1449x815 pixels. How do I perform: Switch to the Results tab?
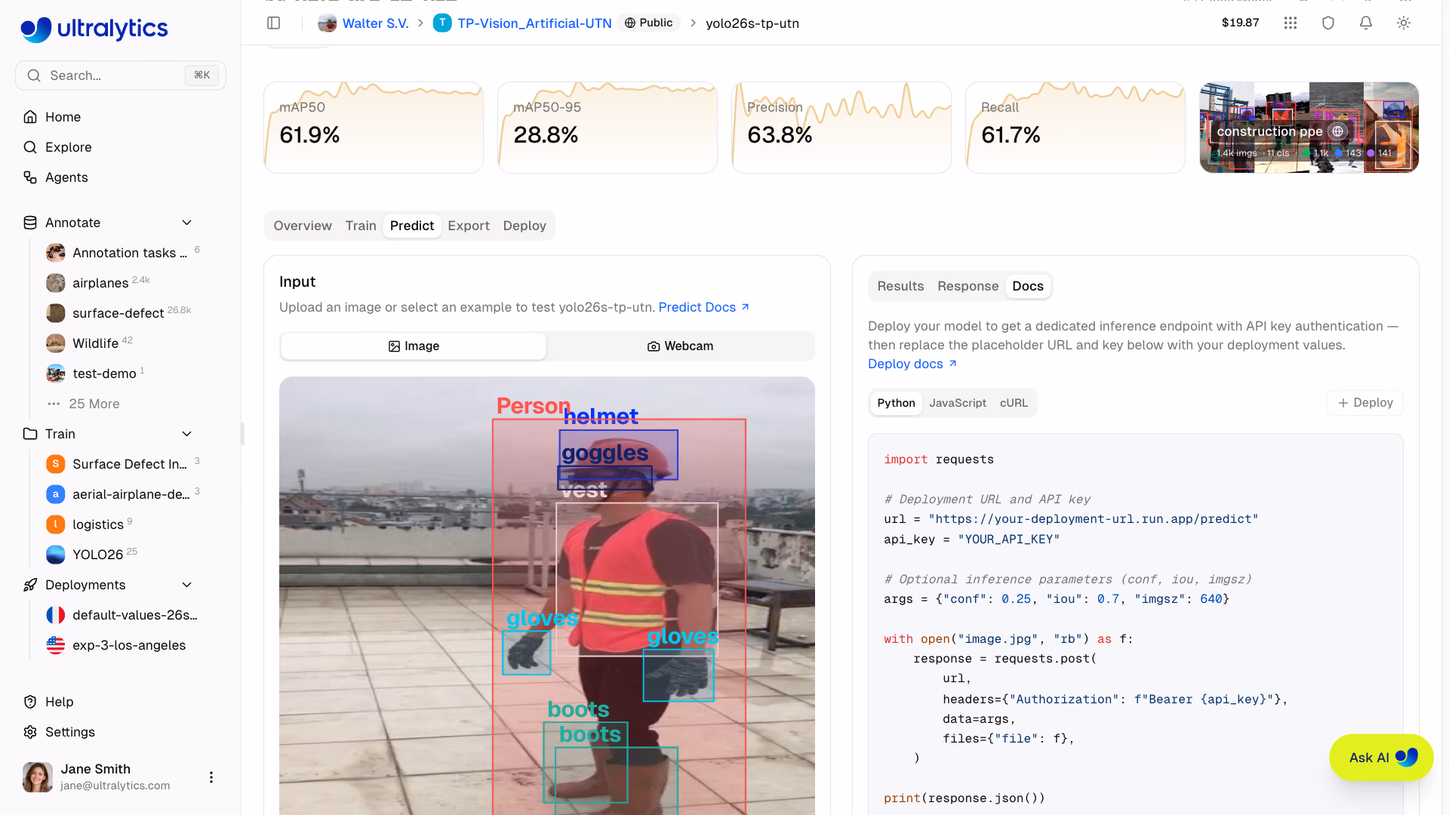coord(900,286)
